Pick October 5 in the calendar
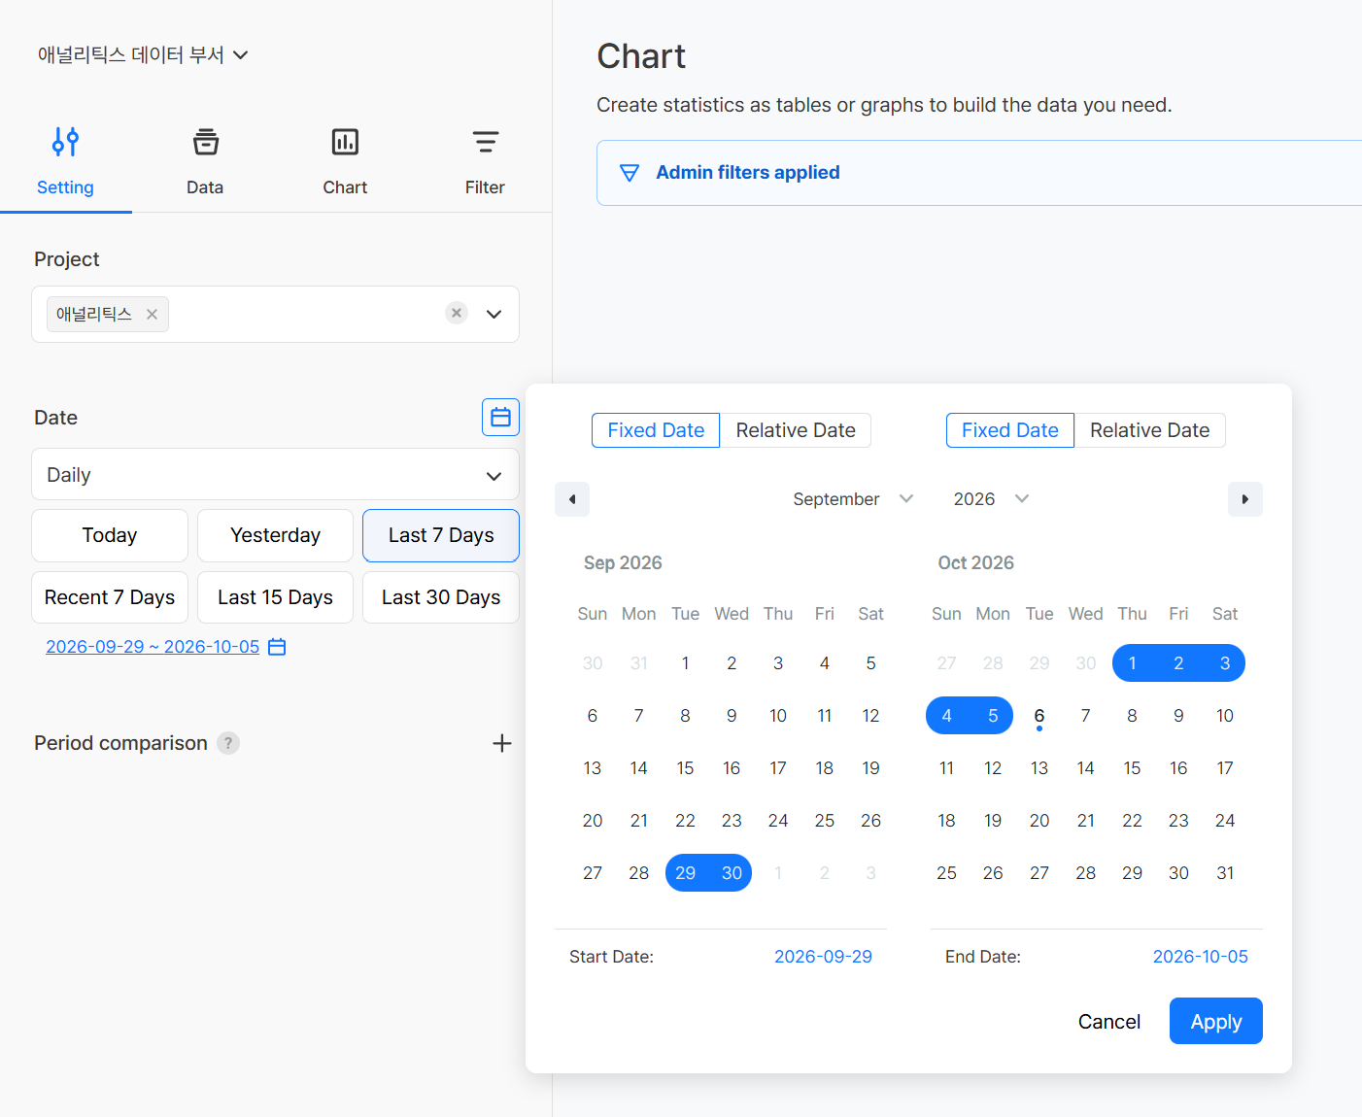1362x1117 pixels. [993, 716]
